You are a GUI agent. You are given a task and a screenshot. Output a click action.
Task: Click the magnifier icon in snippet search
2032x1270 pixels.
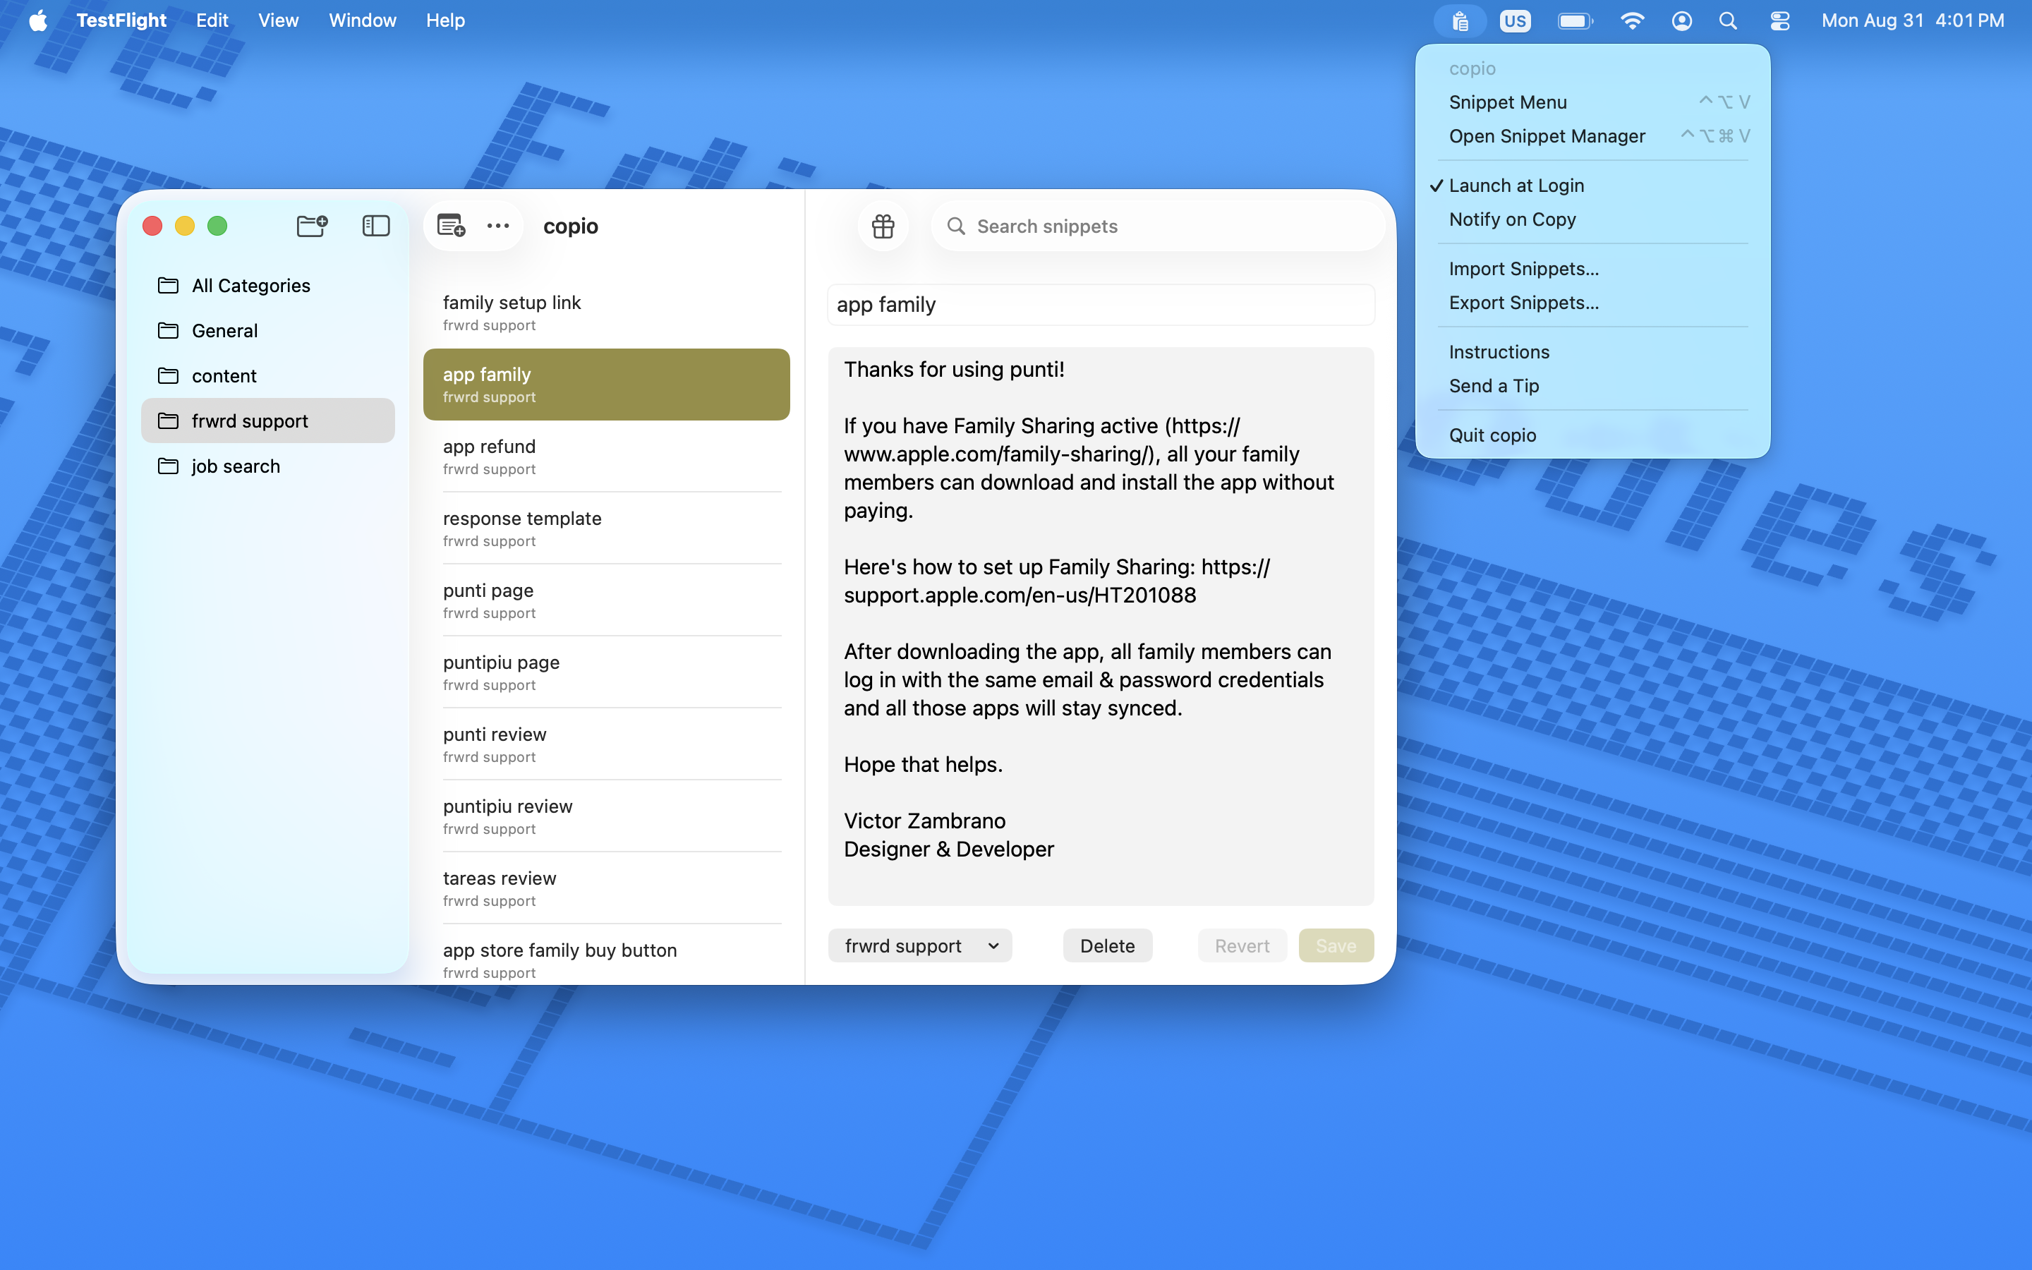click(x=955, y=226)
